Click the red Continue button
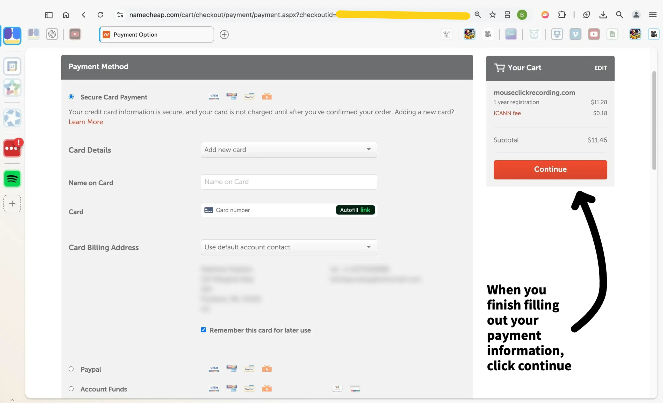Viewport: 663px width, 403px height. tap(550, 169)
